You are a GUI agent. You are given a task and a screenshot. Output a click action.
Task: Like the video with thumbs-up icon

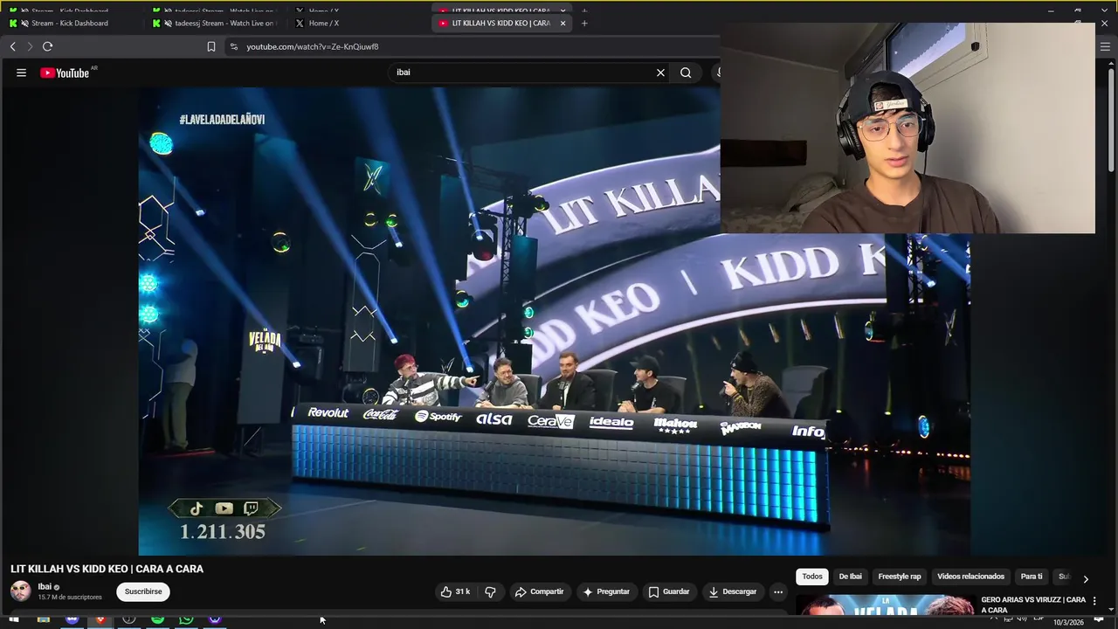pos(456,591)
